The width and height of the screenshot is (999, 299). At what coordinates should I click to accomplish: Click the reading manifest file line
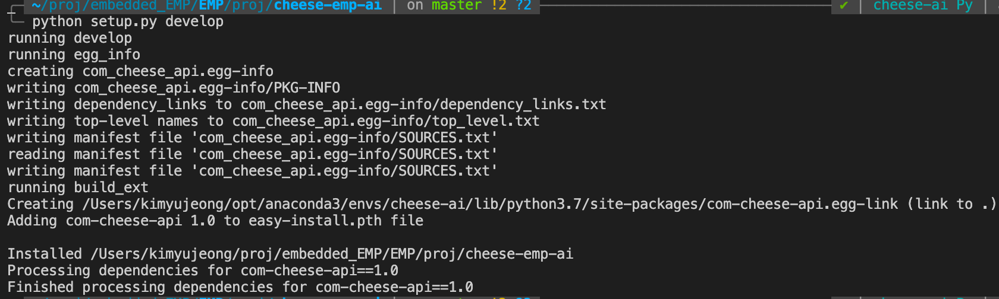[253, 154]
